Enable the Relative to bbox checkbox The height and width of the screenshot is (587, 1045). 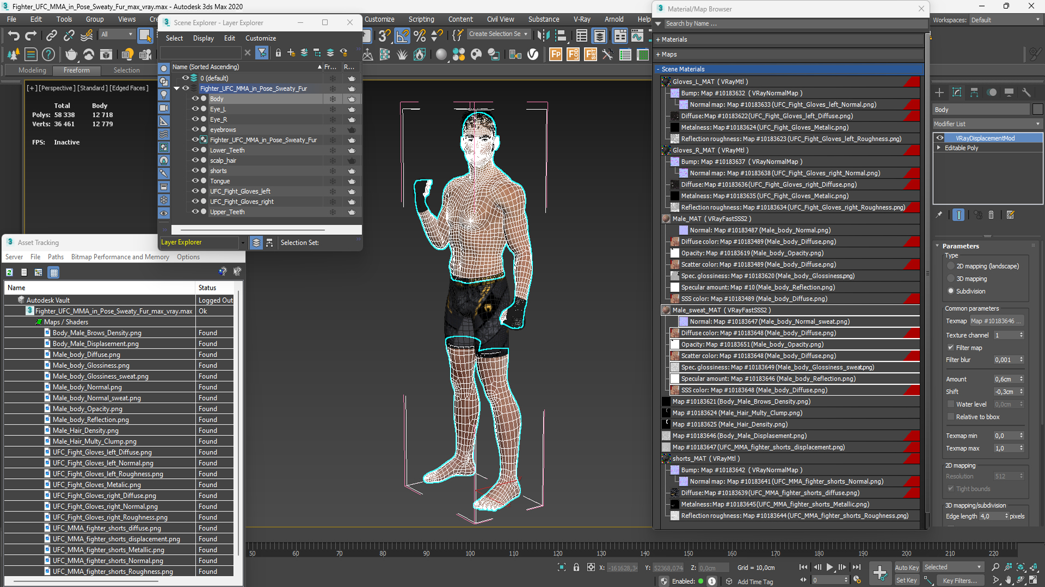(951, 417)
